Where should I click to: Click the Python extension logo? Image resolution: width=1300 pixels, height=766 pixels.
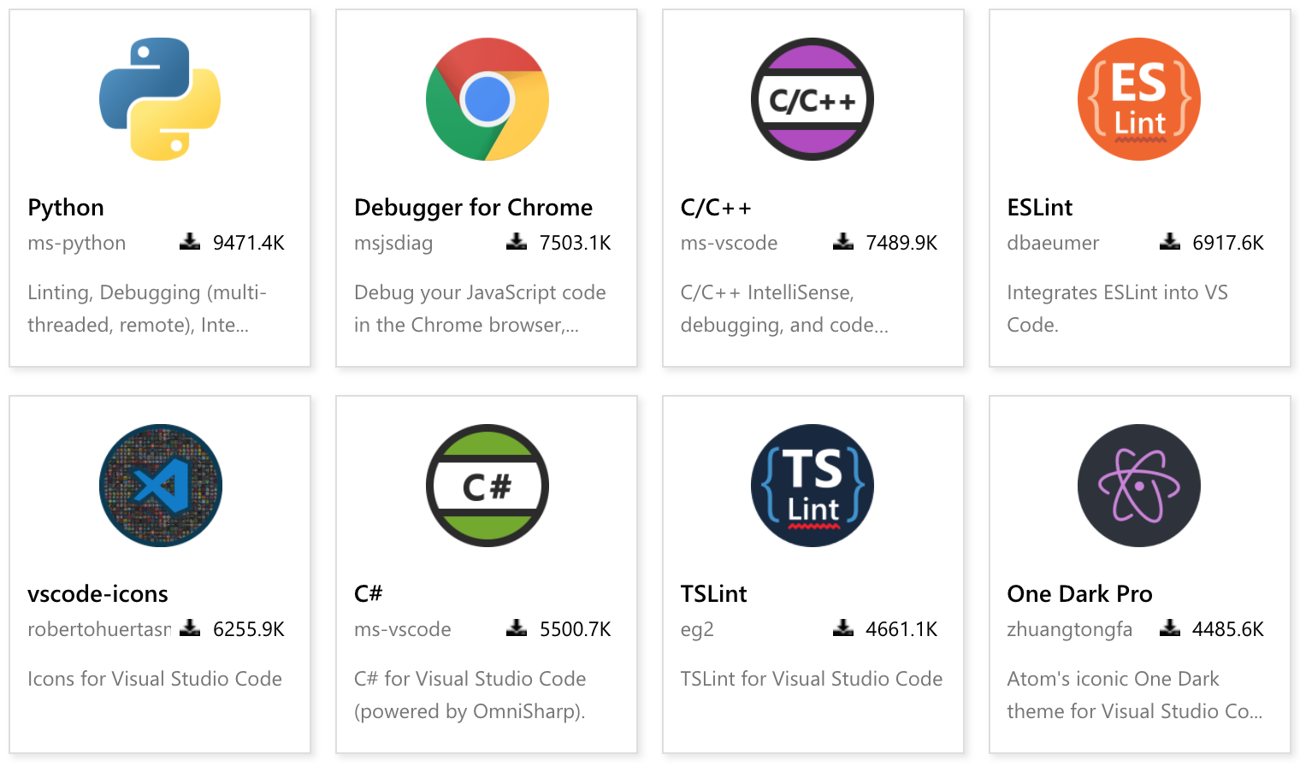point(160,99)
